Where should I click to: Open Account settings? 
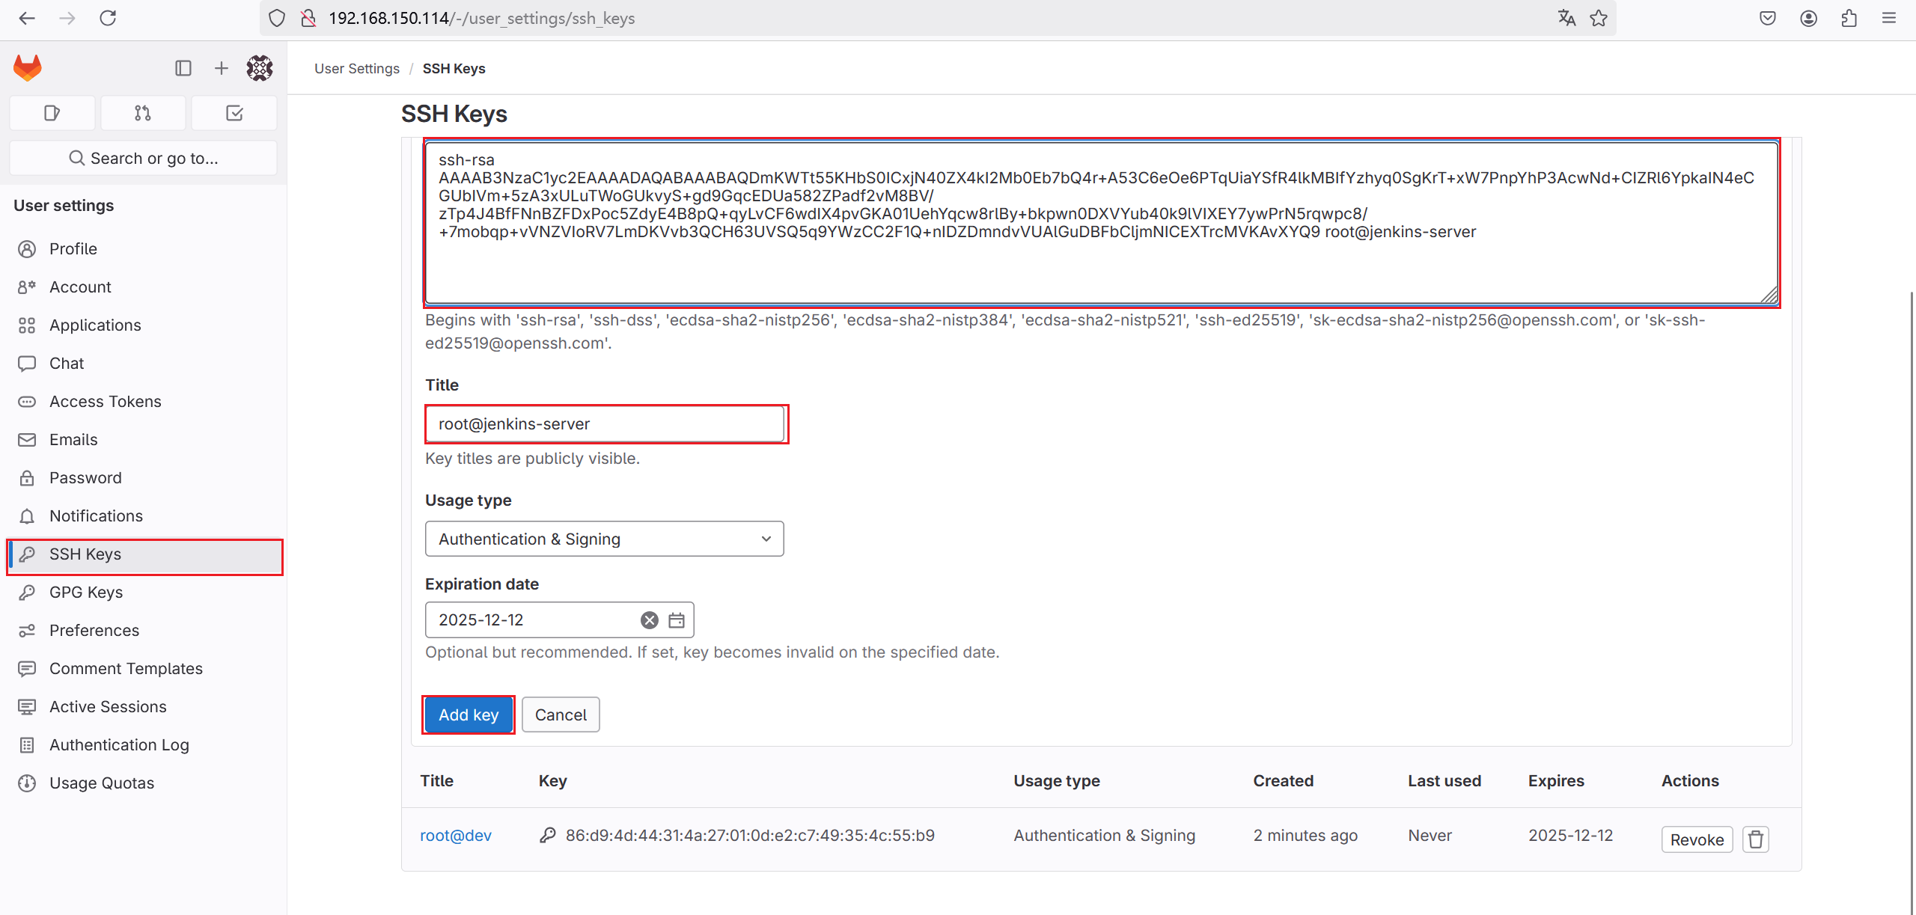coord(144,287)
